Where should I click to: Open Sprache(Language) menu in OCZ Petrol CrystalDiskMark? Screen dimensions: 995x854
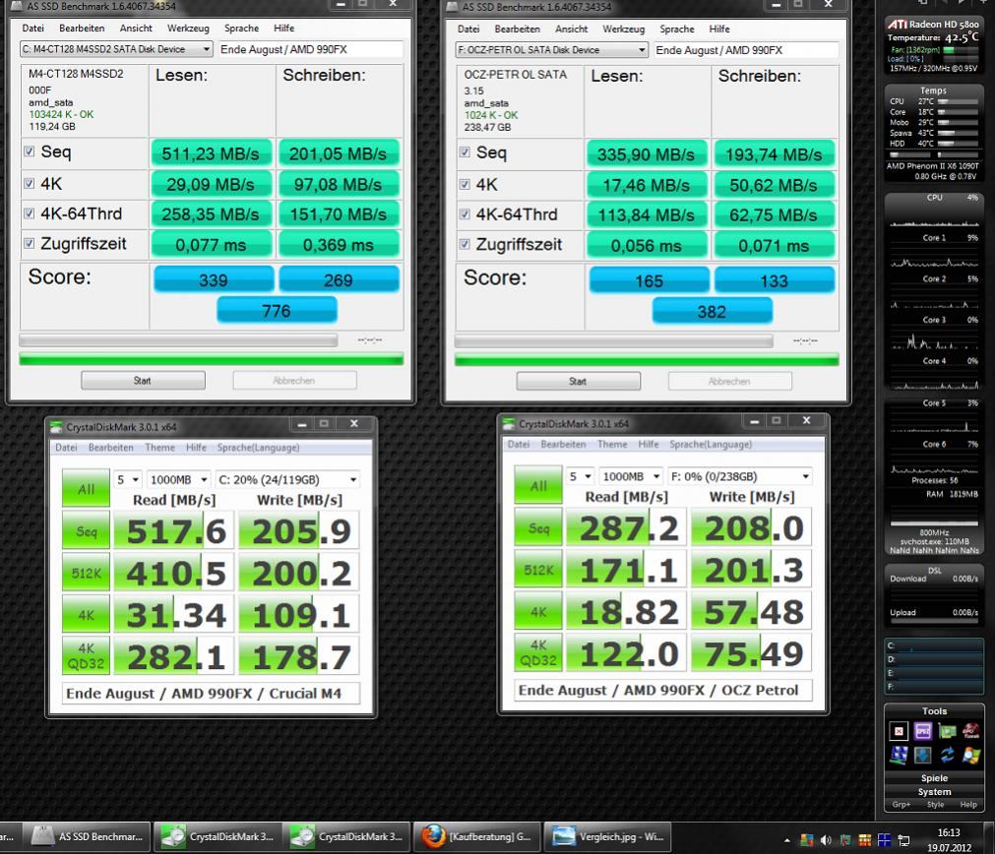tap(711, 444)
